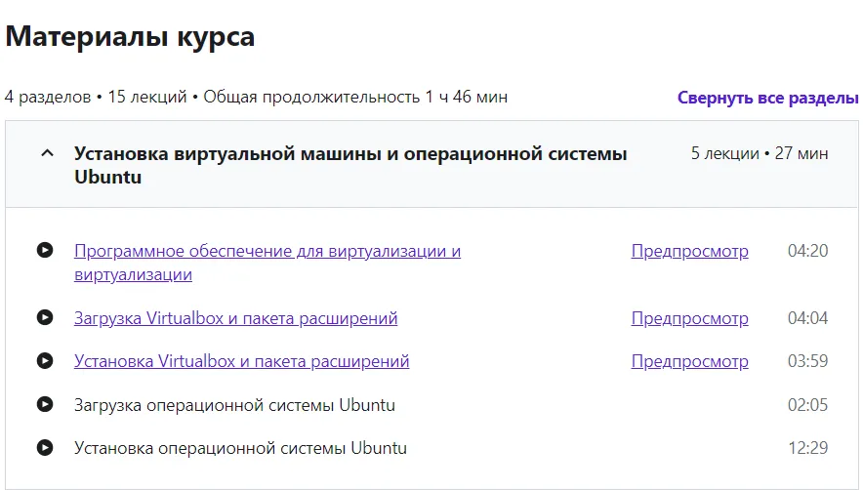Click play icon for 'Программное обеспечение для виртуализации'
863x490 pixels.
pyautogui.click(x=44, y=251)
